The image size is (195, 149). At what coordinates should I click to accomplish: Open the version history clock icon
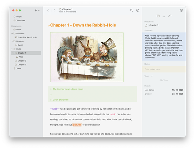tap(138, 10)
